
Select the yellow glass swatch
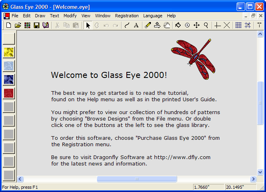click(x=8, y=52)
